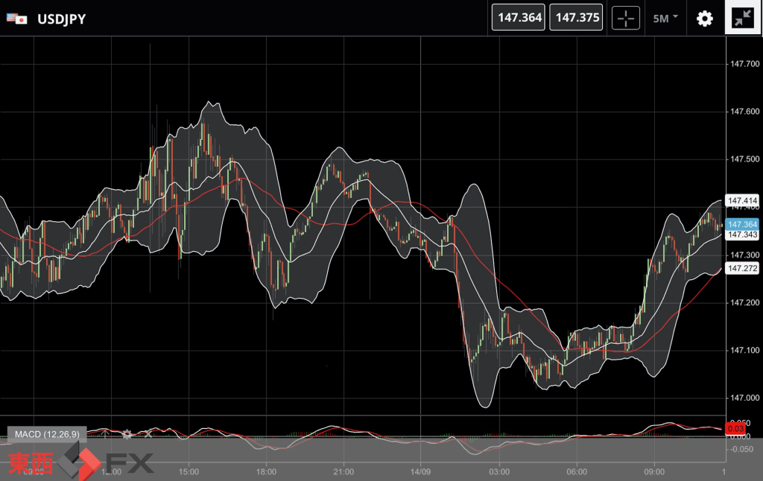
Task: Select the USDJPY symbol name
Action: (61, 19)
